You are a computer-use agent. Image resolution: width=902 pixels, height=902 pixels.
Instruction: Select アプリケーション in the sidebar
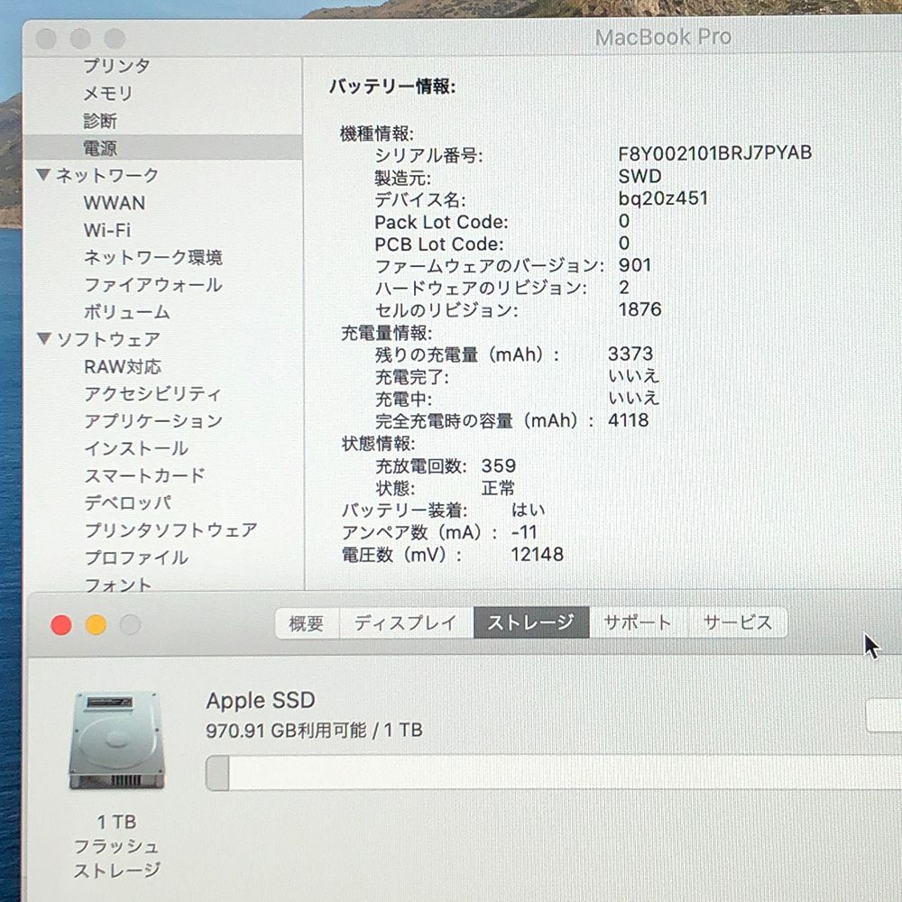pos(153,421)
